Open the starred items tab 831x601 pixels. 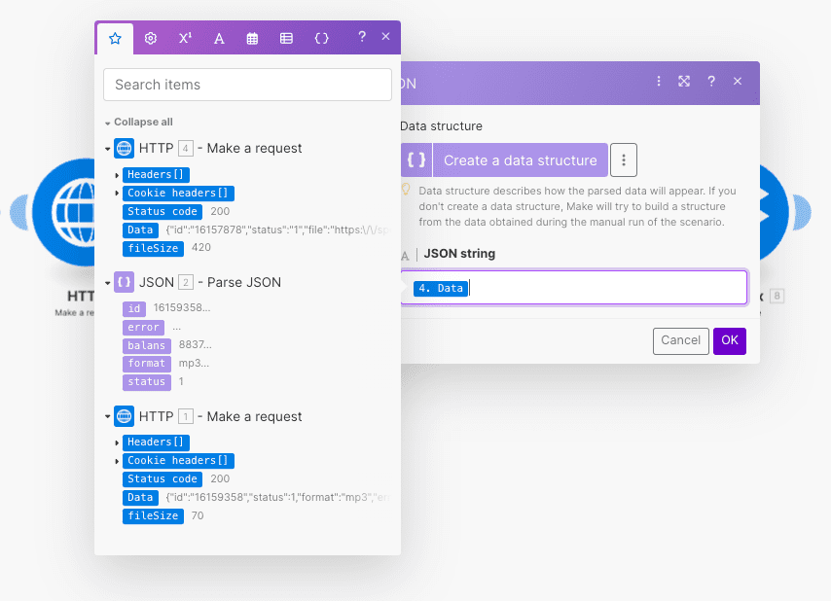pos(115,38)
